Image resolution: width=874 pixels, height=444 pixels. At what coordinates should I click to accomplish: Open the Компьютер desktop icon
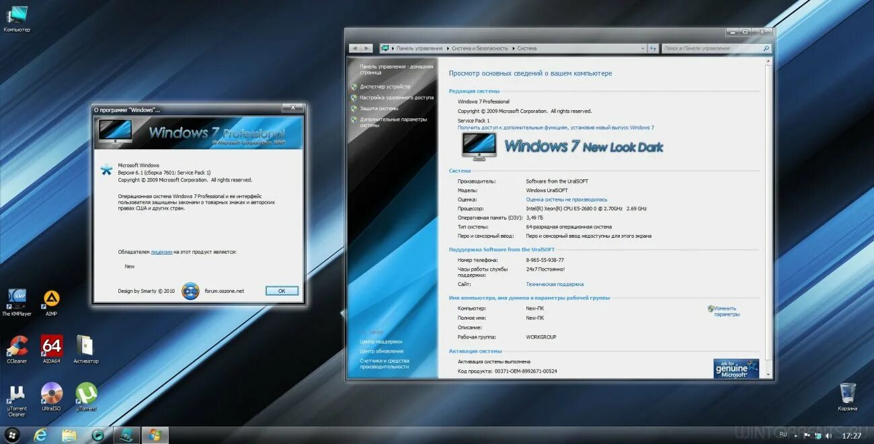coord(17,19)
